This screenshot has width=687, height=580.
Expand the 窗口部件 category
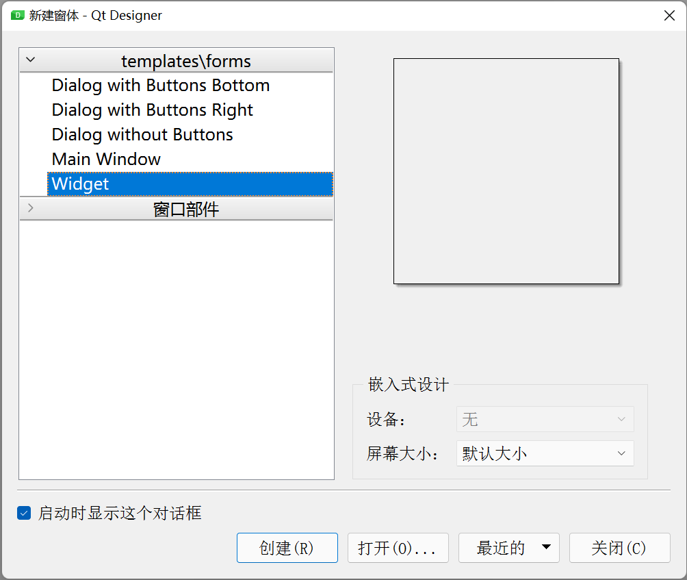pos(30,209)
